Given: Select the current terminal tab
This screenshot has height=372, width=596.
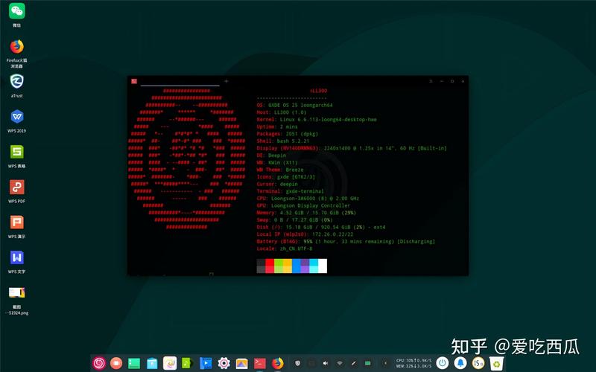Looking at the screenshot, I should [180, 81].
